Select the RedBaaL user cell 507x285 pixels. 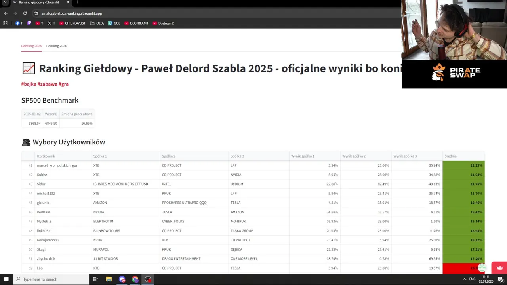click(x=63, y=212)
